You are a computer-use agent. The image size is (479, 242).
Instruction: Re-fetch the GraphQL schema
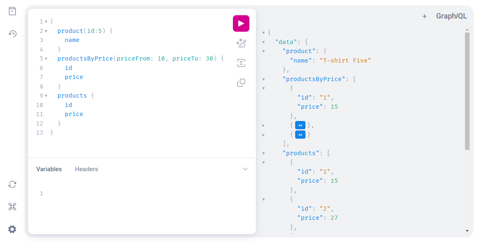pos(12,184)
